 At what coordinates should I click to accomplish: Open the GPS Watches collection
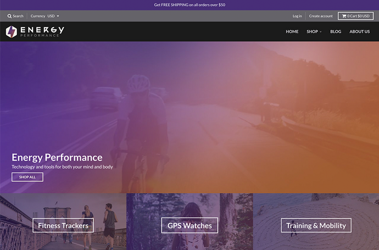pyautogui.click(x=189, y=226)
